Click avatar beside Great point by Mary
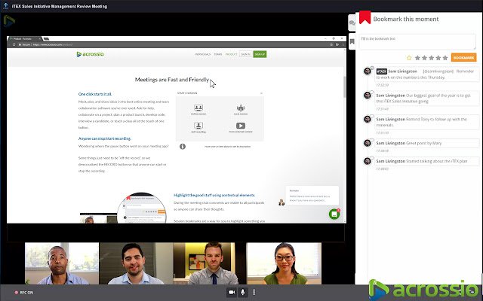 368,143
